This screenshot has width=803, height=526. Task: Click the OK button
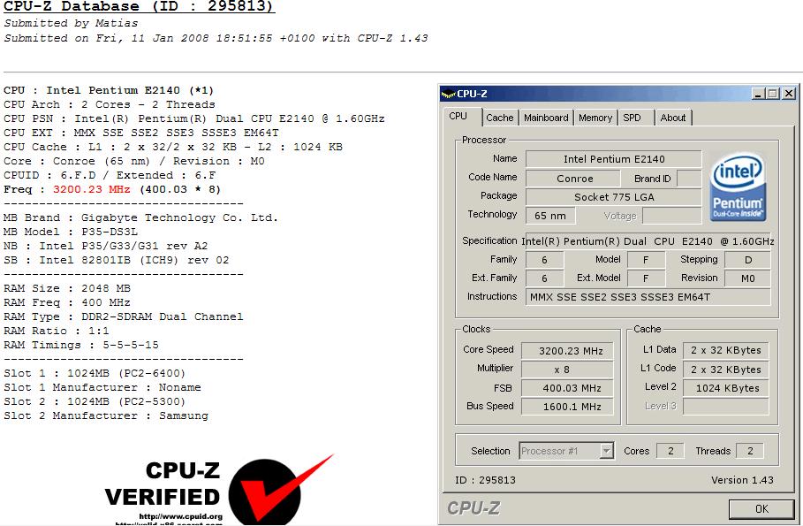761,508
